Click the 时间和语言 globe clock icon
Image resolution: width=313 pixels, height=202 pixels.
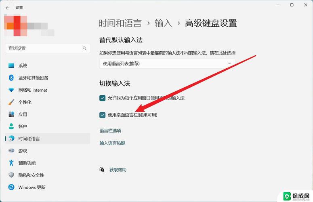click(11, 138)
